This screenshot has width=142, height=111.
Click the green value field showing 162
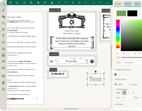[133, 54]
